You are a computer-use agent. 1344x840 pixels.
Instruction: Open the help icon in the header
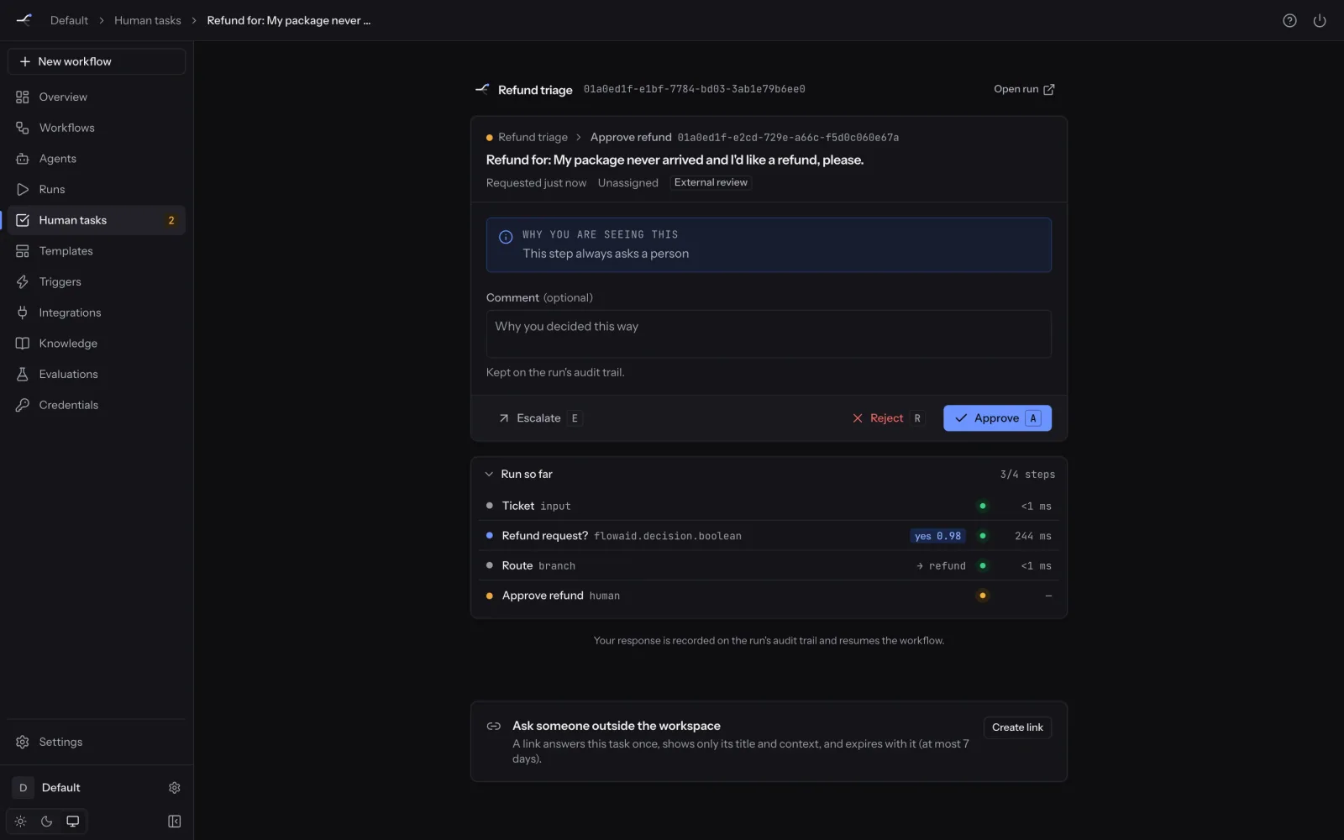pos(1289,21)
